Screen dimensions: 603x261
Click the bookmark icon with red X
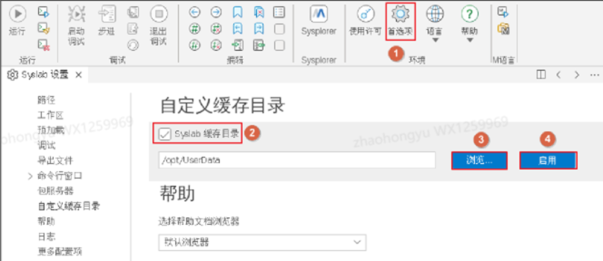[259, 13]
